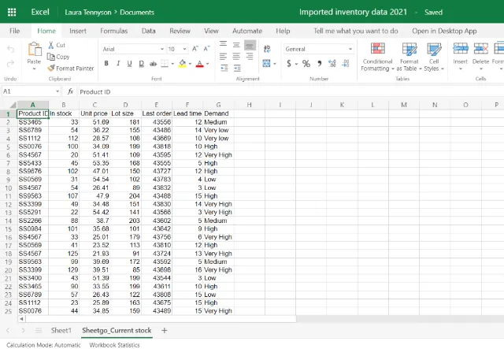Cut the selection with Cut
The height and width of the screenshot is (349, 504).
point(57,45)
